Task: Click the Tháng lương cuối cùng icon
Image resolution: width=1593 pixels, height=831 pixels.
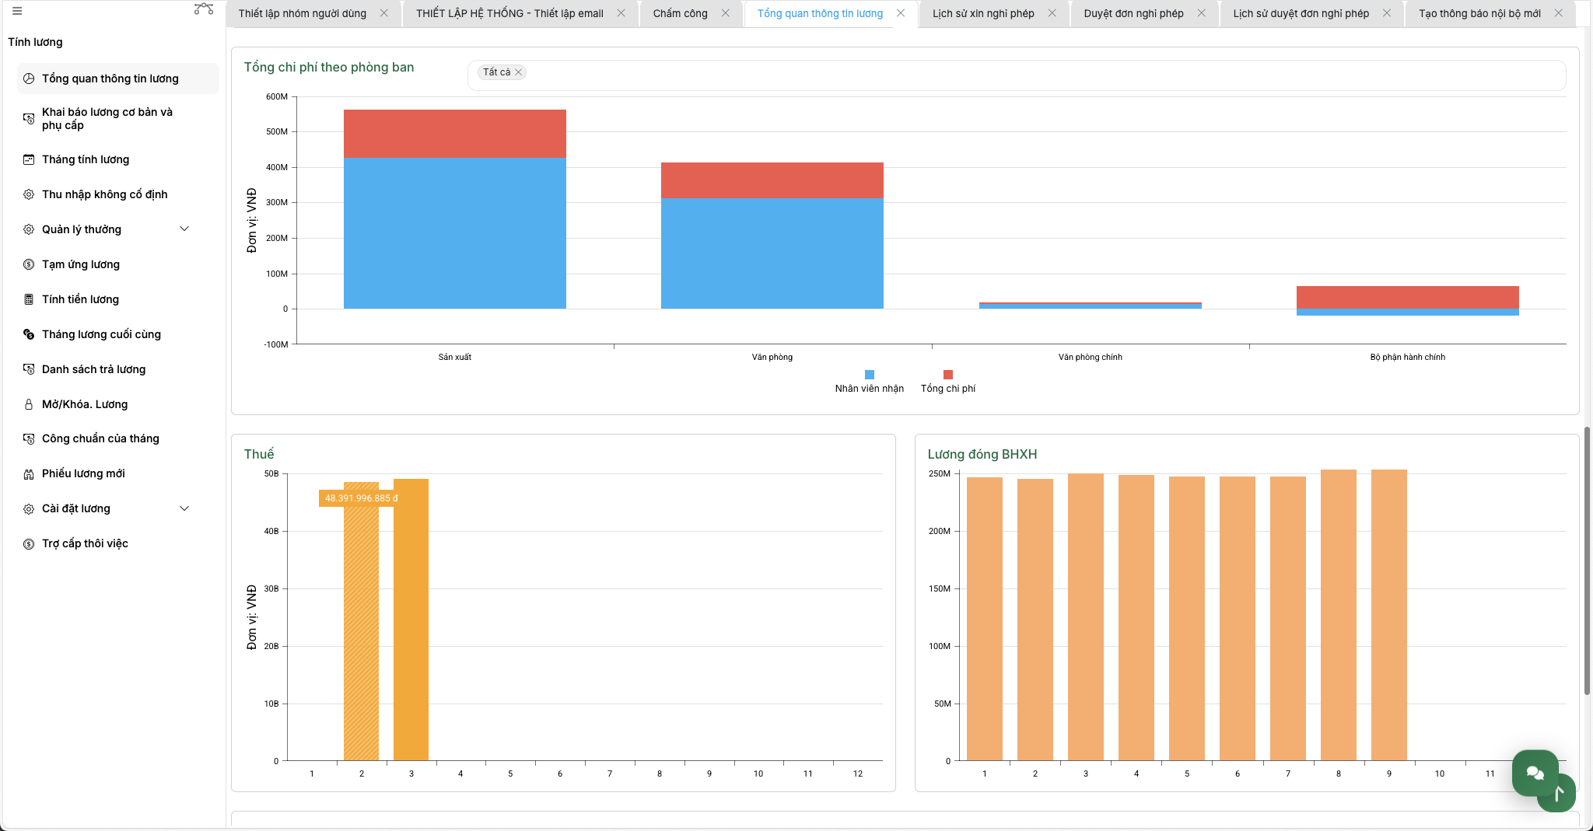Action: click(29, 334)
